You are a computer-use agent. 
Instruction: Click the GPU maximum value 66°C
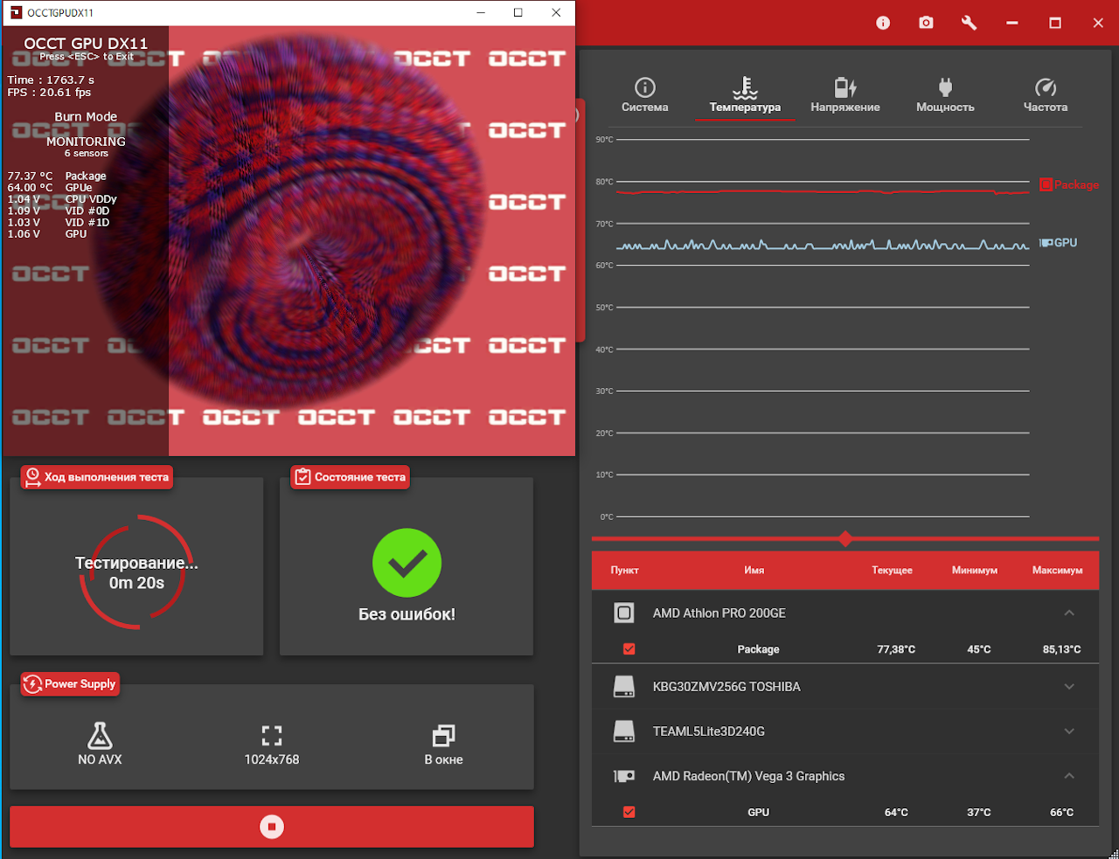click(1061, 812)
